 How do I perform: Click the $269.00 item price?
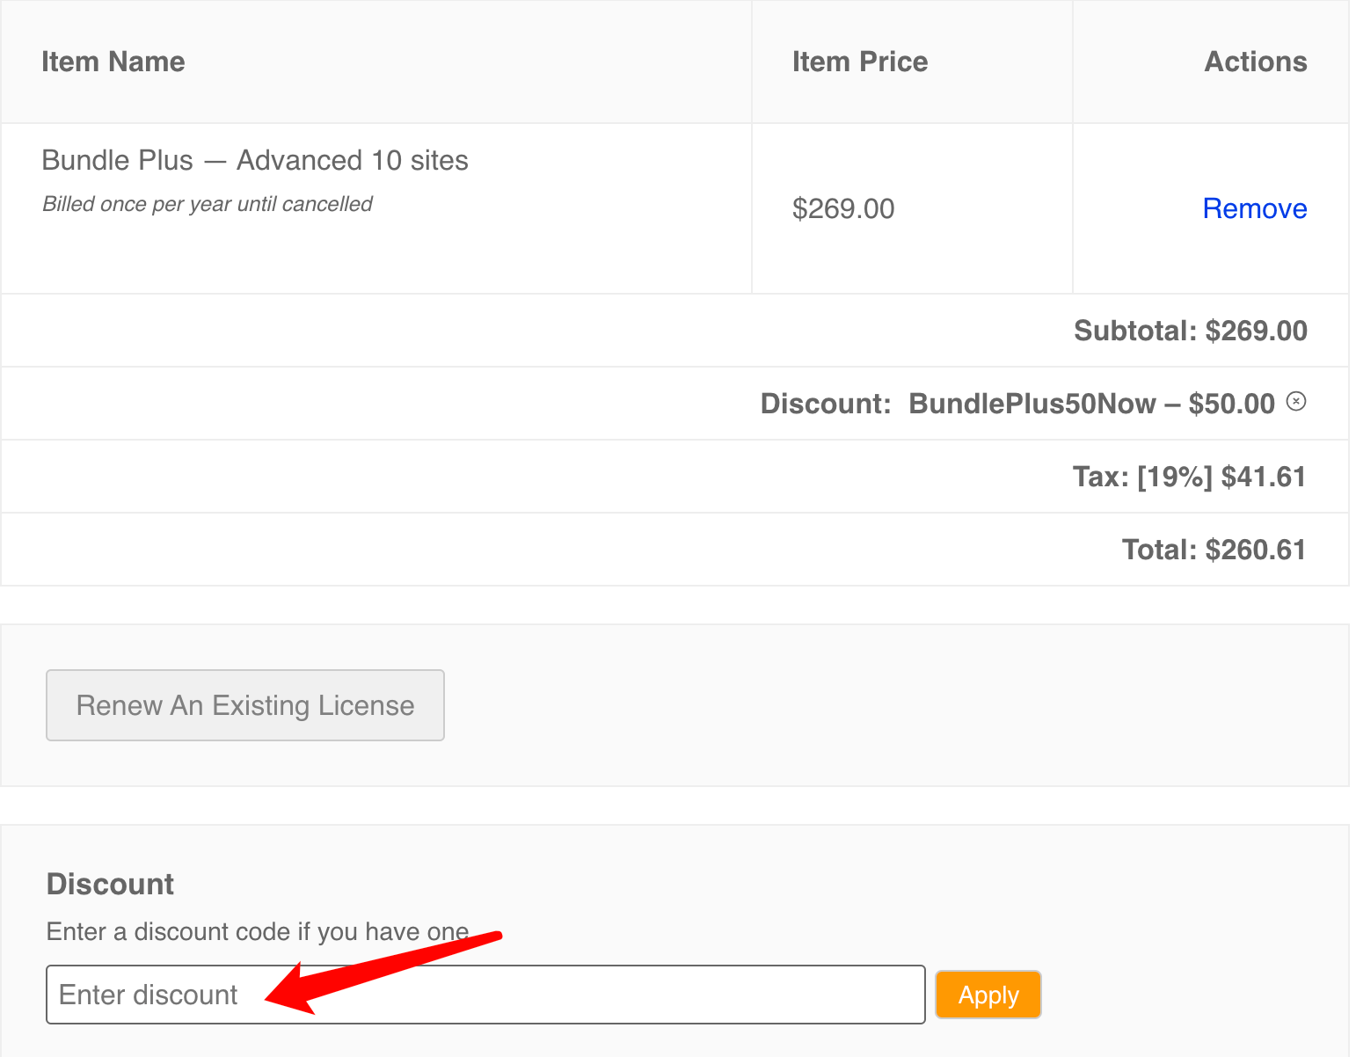point(843,208)
